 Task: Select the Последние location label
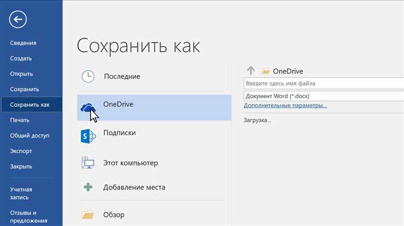pos(122,76)
